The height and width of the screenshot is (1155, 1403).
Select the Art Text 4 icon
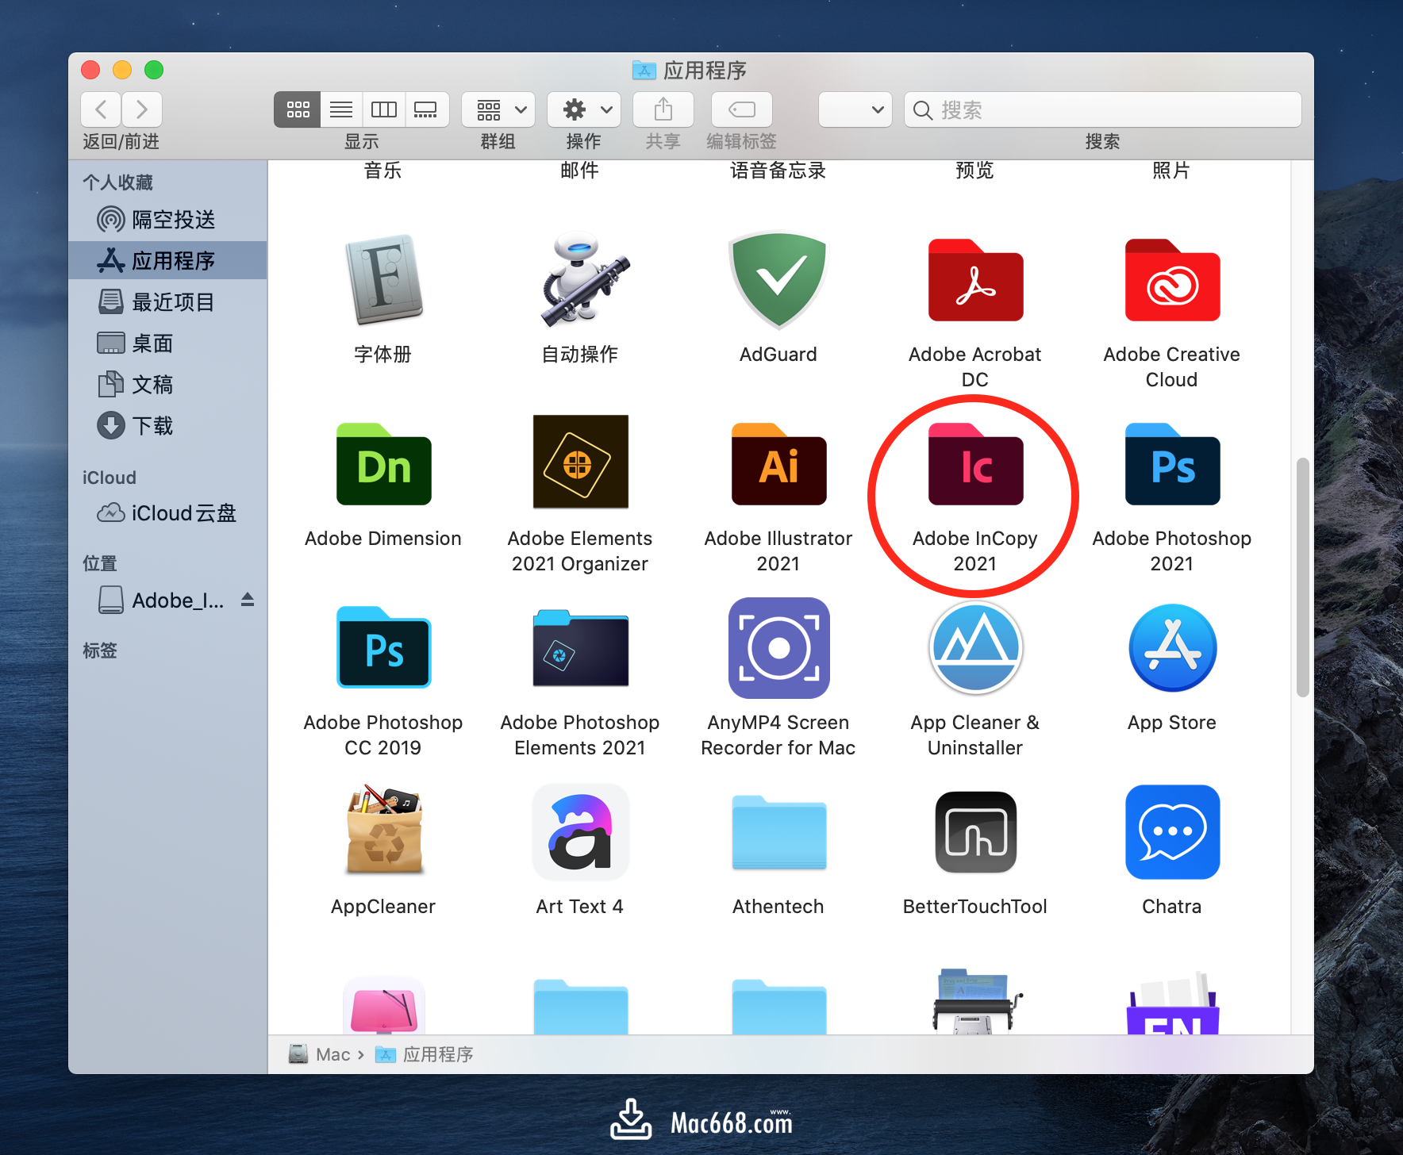580,832
